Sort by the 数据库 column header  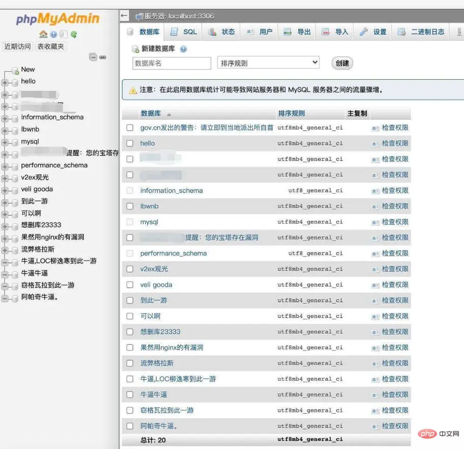point(150,113)
